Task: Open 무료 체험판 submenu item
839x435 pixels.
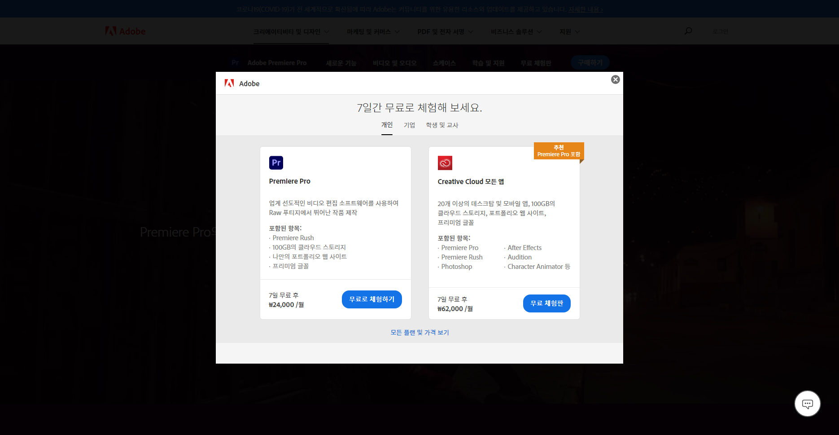Action: 536,63
